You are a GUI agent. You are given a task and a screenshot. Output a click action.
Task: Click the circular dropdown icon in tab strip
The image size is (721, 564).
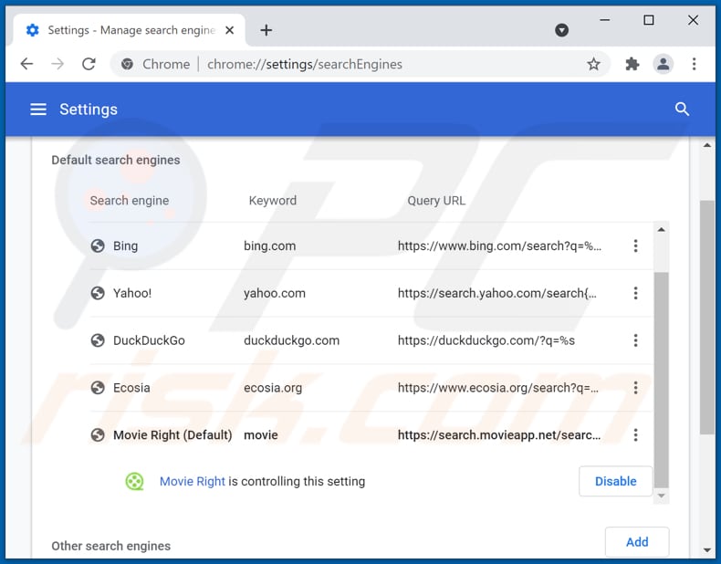(x=561, y=30)
